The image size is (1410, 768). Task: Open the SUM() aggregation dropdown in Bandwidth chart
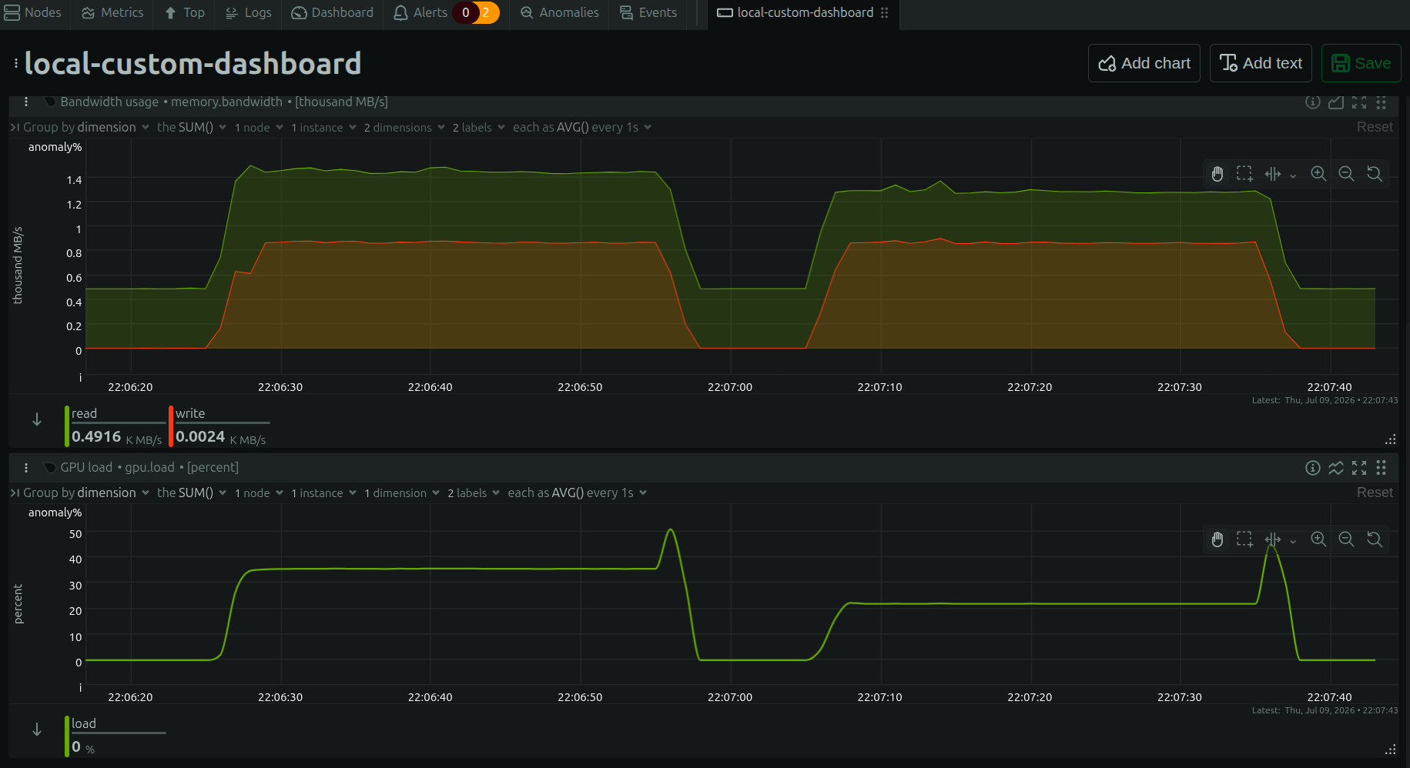(191, 127)
